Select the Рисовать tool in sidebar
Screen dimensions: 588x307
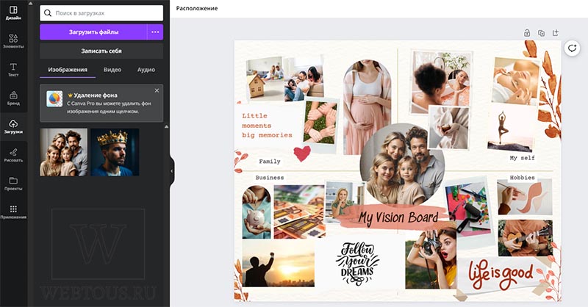tap(13, 155)
